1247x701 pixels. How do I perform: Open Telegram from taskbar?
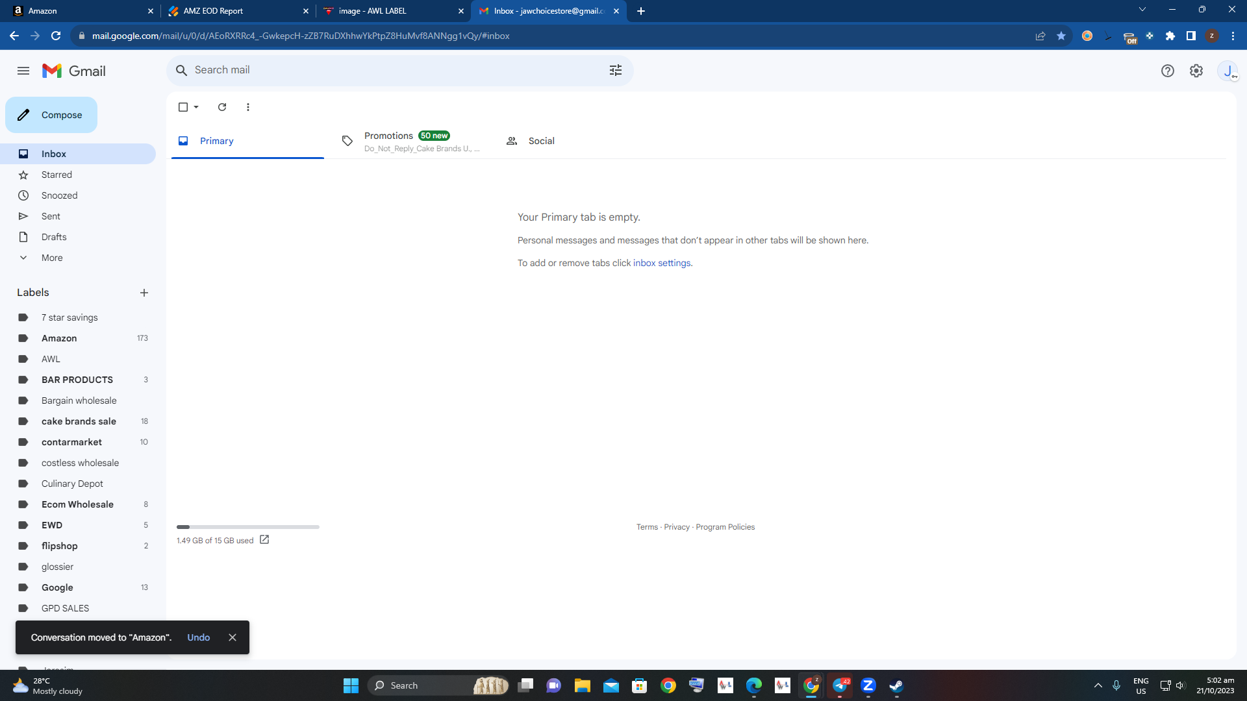pyautogui.click(x=840, y=685)
